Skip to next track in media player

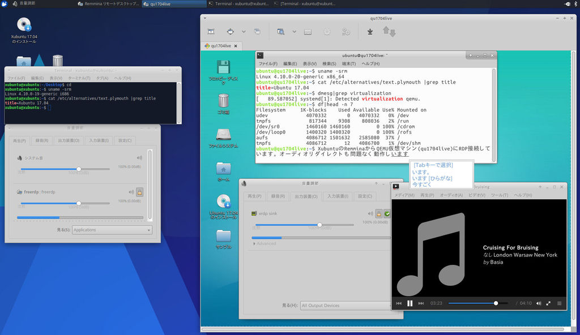pos(421,303)
